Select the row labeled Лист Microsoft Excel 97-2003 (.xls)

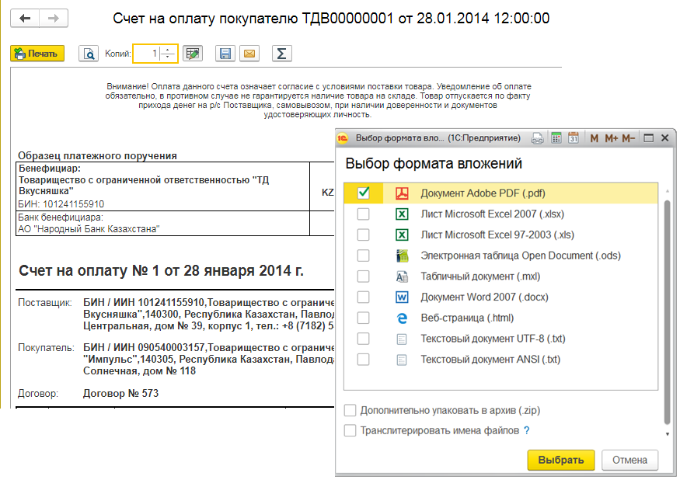501,235
